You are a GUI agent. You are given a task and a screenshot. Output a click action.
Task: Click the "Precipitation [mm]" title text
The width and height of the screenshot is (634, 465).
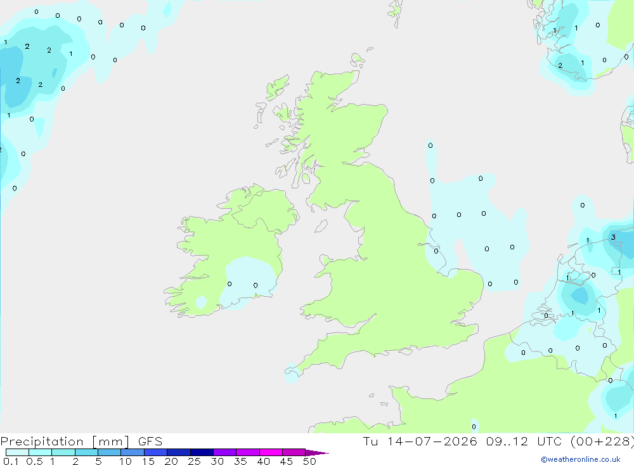(65, 442)
